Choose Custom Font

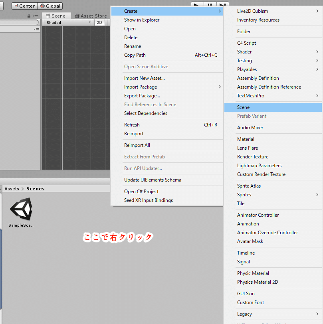(x=273, y=302)
